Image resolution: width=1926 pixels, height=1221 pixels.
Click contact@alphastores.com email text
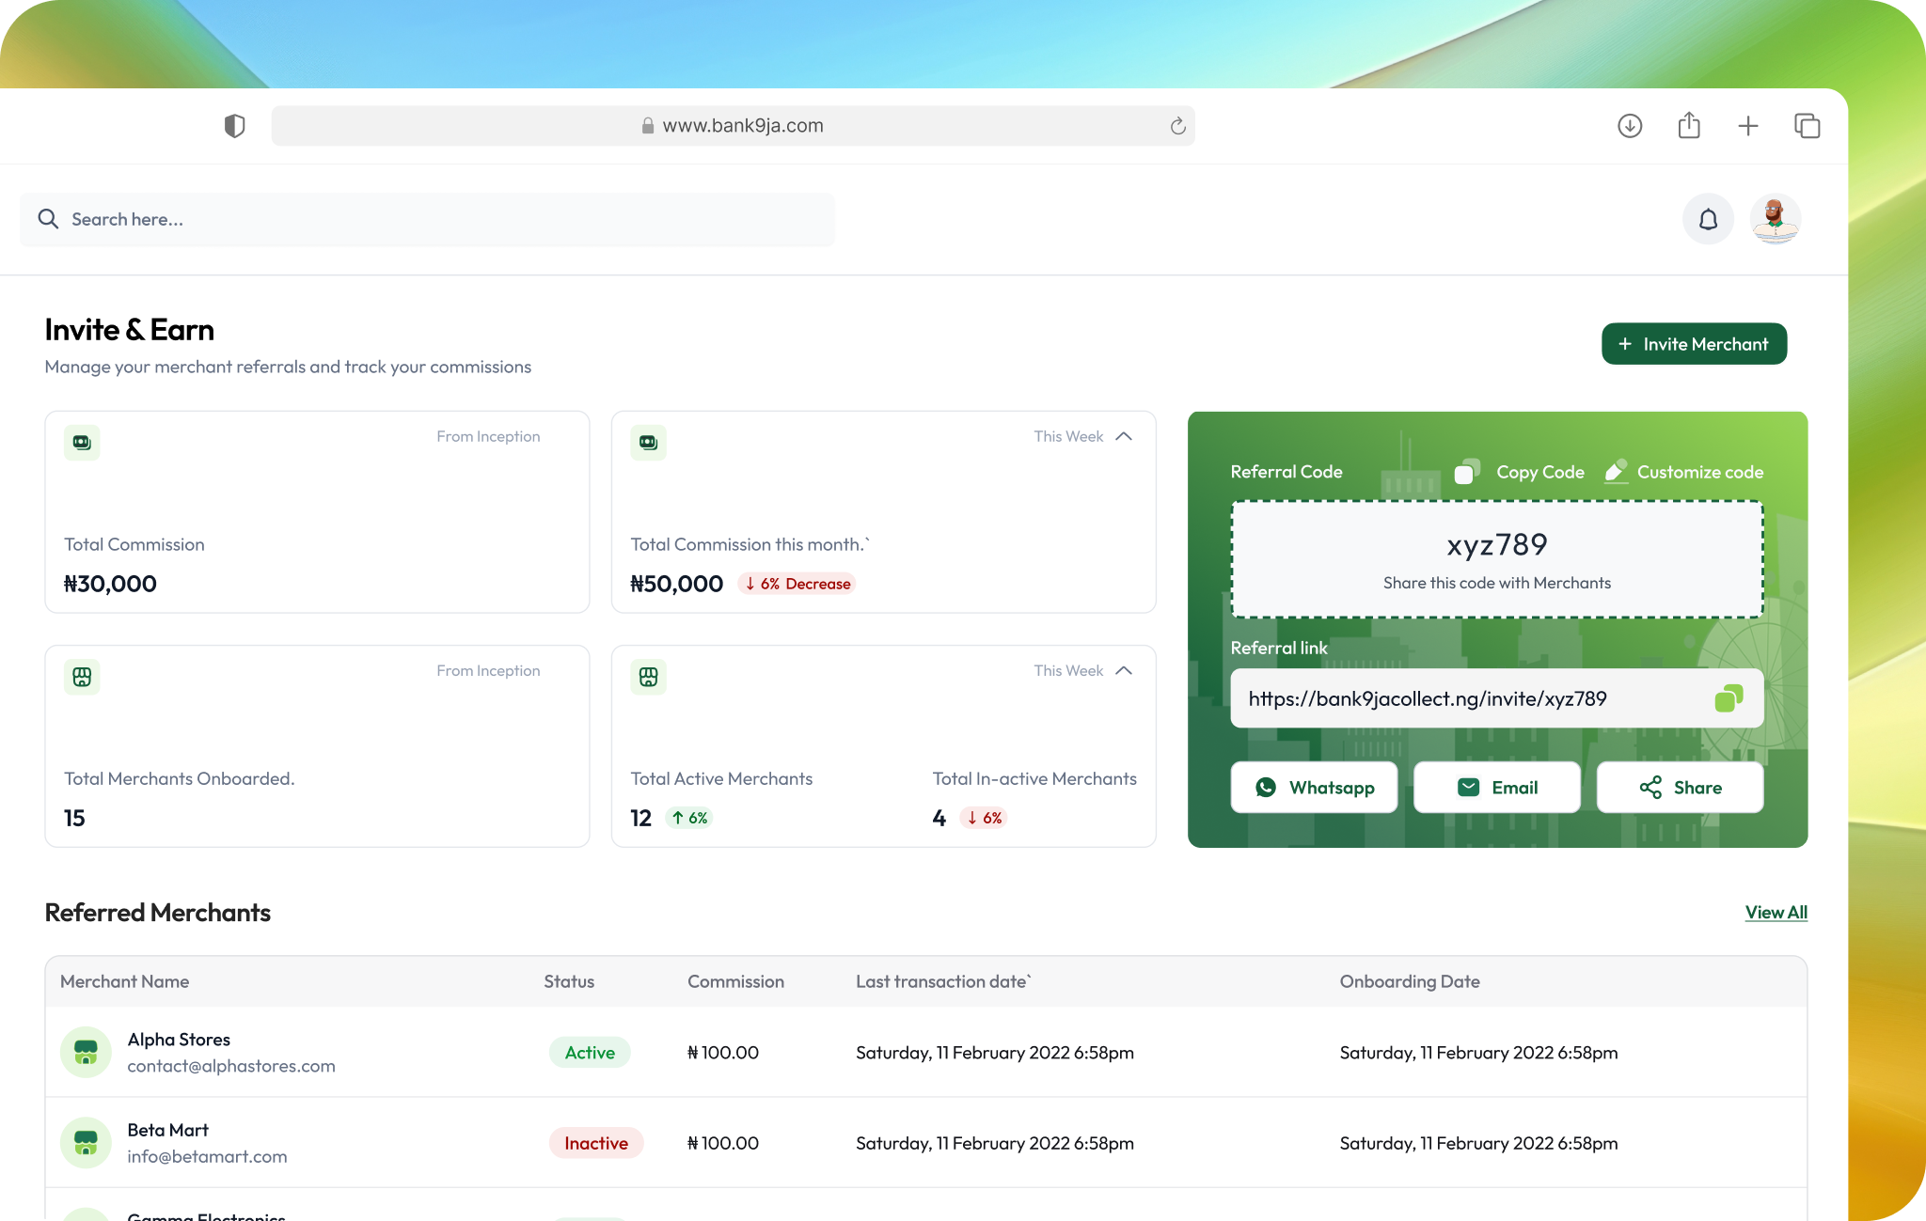coord(231,1066)
